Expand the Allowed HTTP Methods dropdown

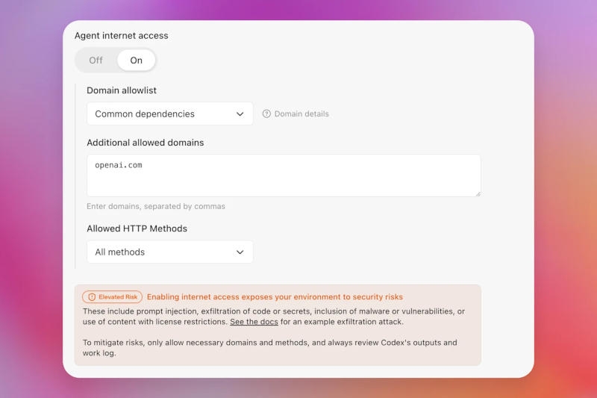(x=170, y=252)
